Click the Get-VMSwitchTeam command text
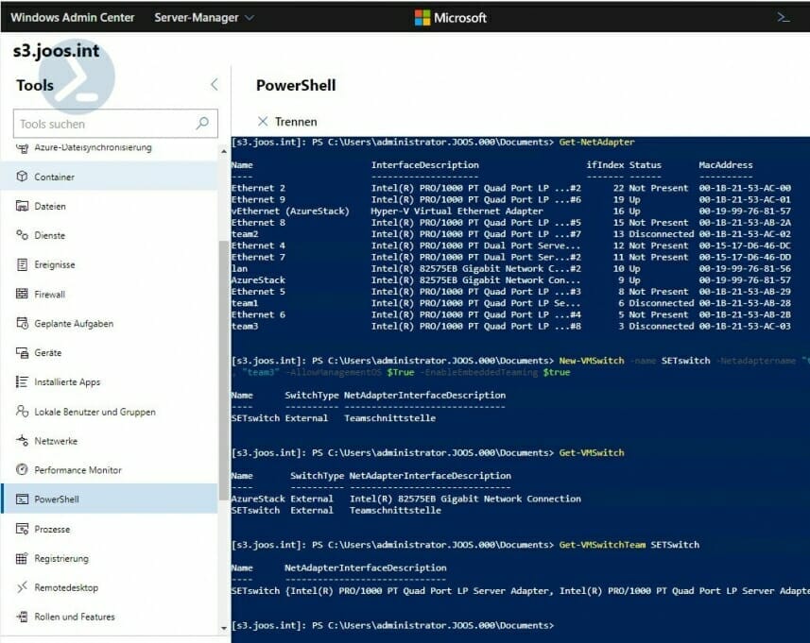810x643 pixels. pos(602,545)
